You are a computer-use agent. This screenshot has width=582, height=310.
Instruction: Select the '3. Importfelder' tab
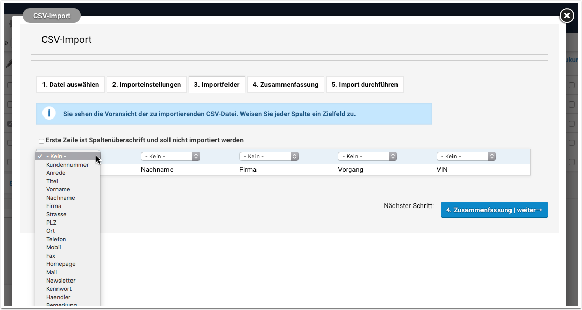[217, 84]
